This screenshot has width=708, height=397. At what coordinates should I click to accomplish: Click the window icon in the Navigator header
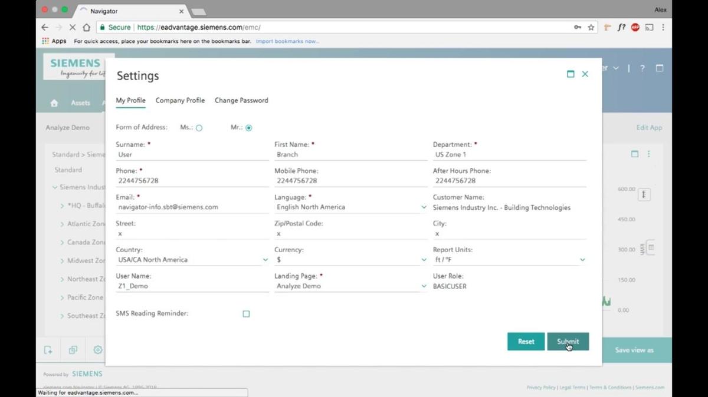660,68
